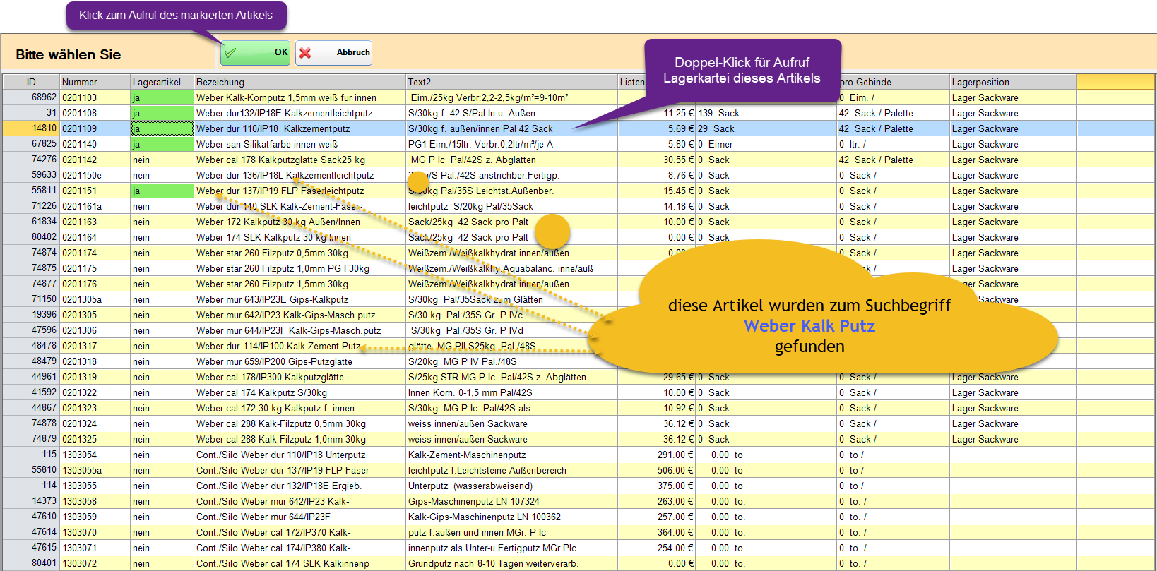The width and height of the screenshot is (1157, 571).
Task: Select article number 0201175
Action: pyautogui.click(x=95, y=268)
